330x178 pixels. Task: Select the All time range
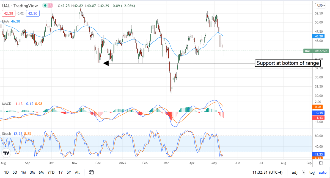(x=77, y=172)
